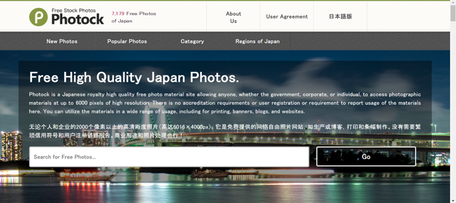The image size is (456, 203).
Task: Click the 7,179 Free Photos of Japan text
Action: point(134,17)
